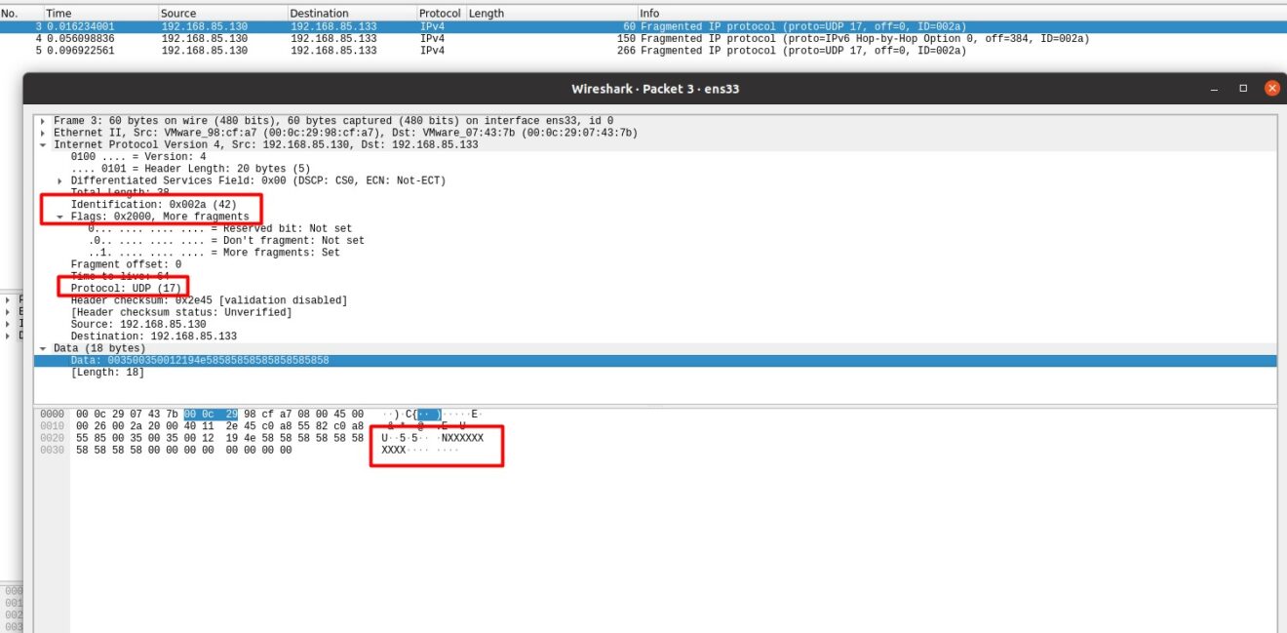Collapse the Internet Protocol Version 4 section
Viewport: 1287px width, 633px height.
click(43, 144)
